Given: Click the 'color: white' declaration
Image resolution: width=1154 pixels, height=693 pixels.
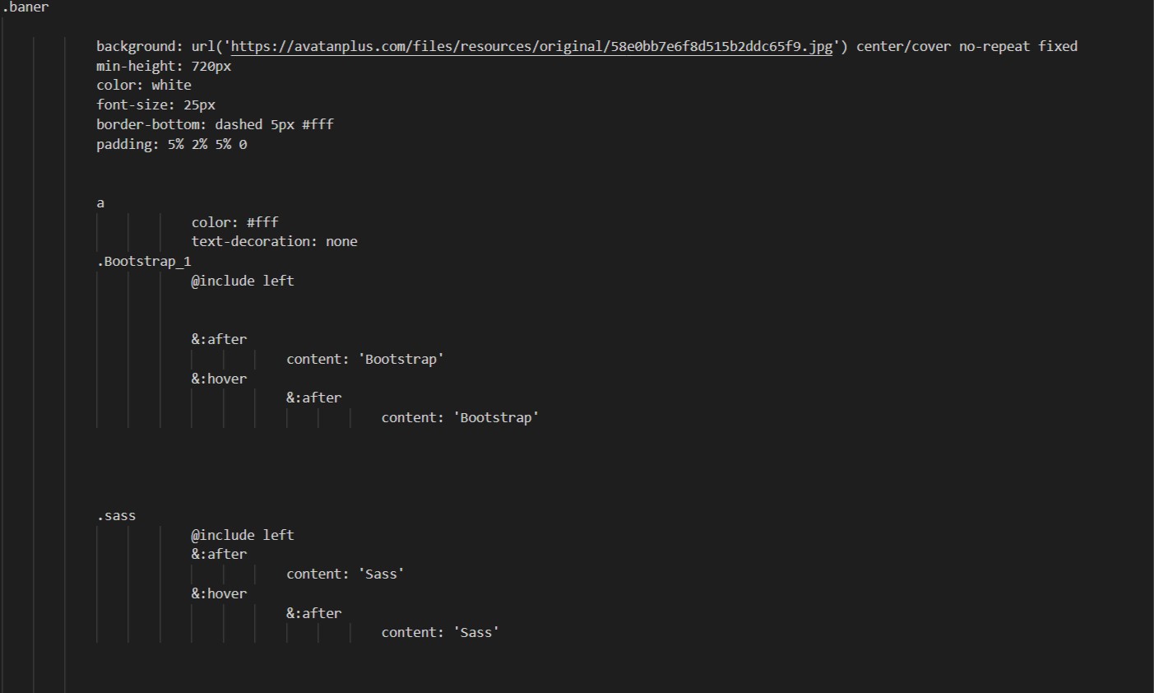Looking at the screenshot, I should [144, 86].
